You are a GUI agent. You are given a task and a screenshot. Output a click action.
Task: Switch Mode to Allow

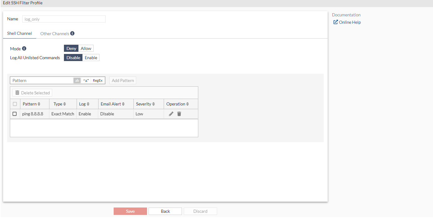(86, 48)
